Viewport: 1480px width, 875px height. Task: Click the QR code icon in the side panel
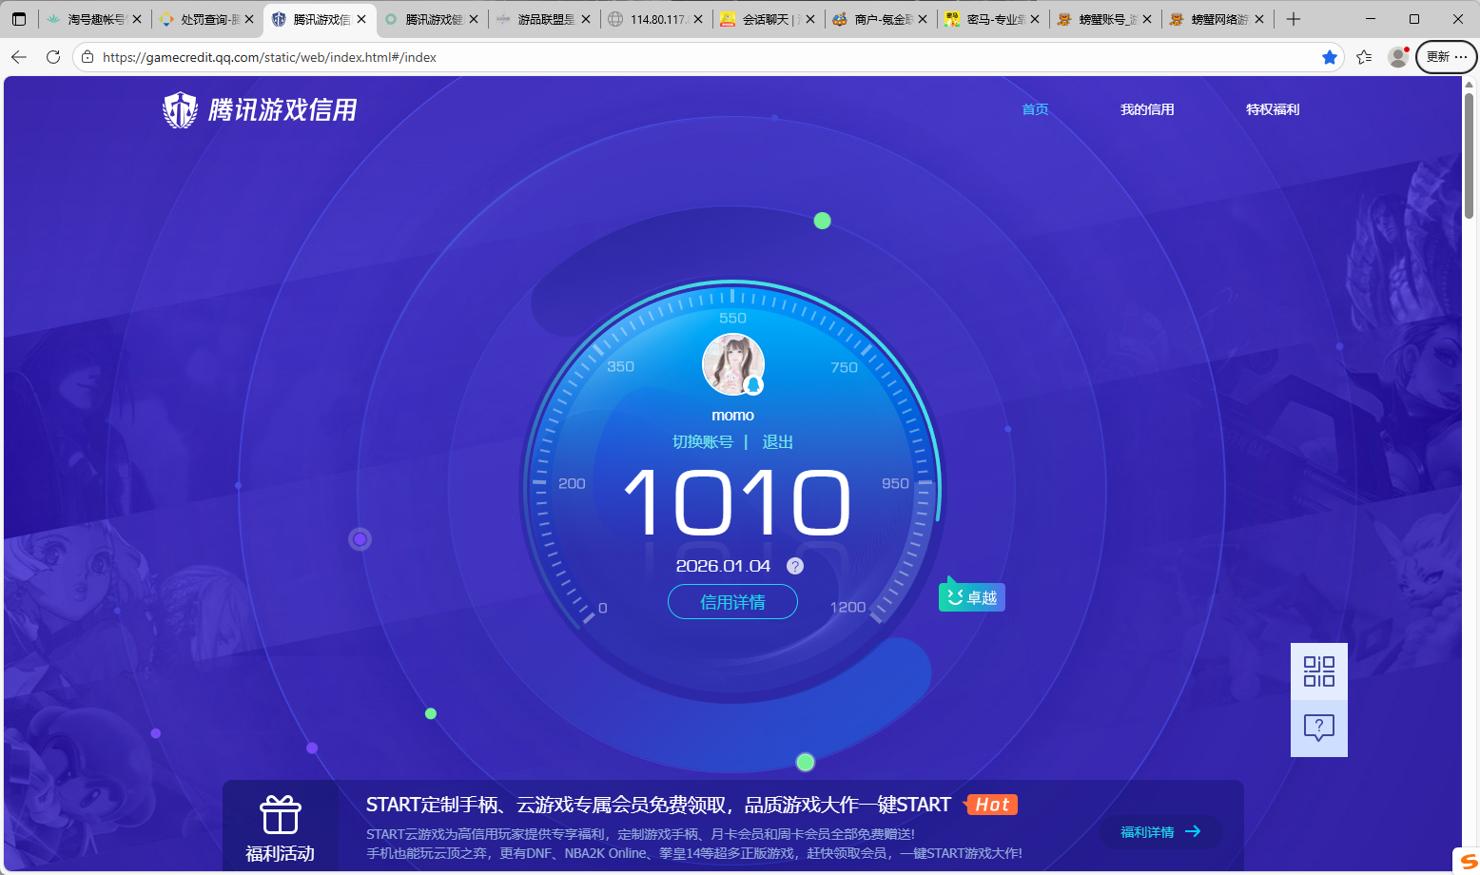tap(1318, 671)
